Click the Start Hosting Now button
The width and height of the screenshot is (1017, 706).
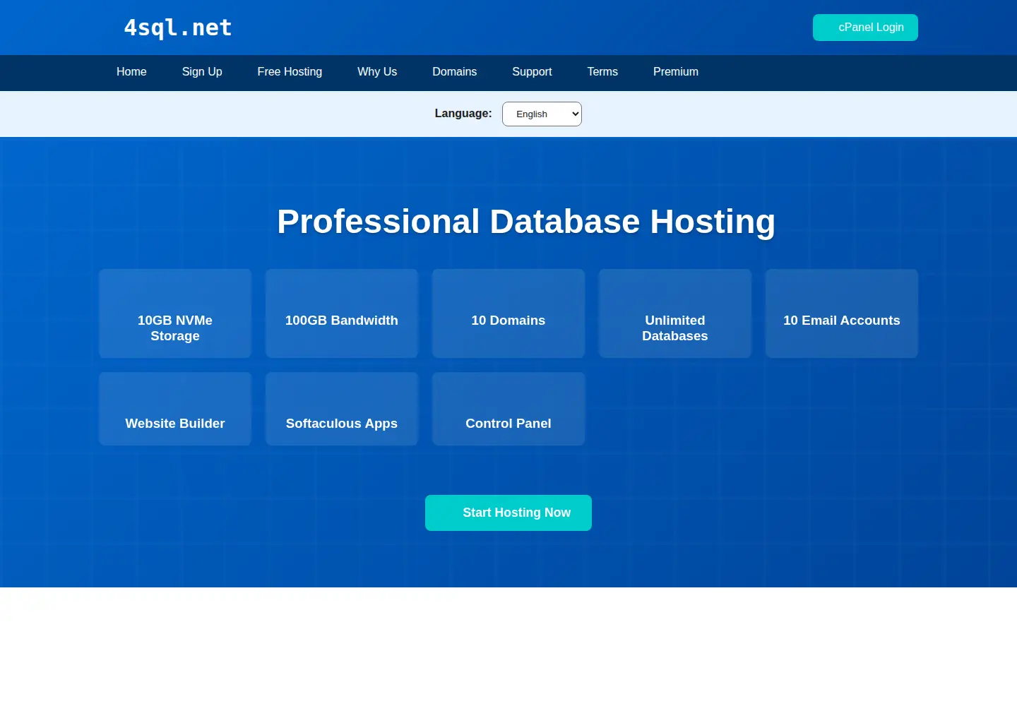tap(509, 513)
